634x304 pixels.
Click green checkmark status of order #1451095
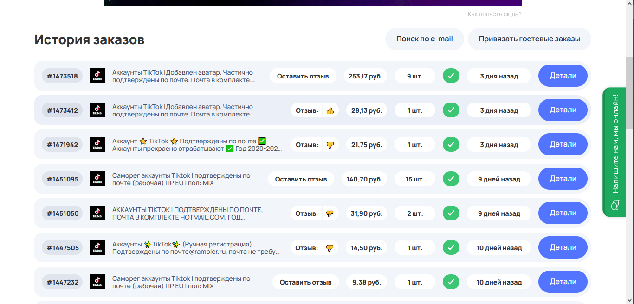[451, 179]
